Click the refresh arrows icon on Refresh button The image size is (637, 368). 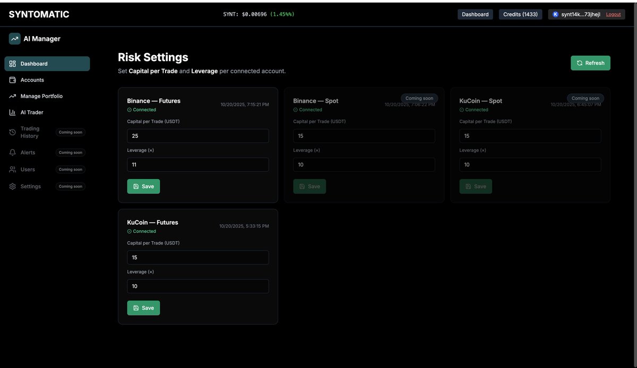point(580,63)
